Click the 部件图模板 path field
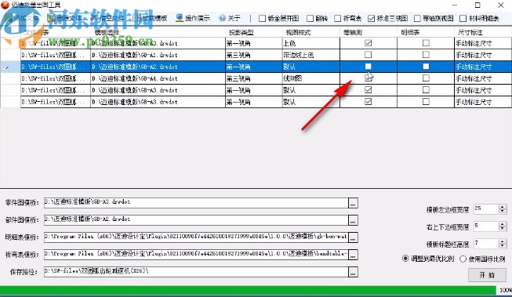512x297 pixels. [196, 220]
